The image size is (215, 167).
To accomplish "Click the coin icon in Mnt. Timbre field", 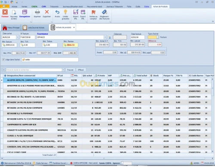I will [44, 45].
